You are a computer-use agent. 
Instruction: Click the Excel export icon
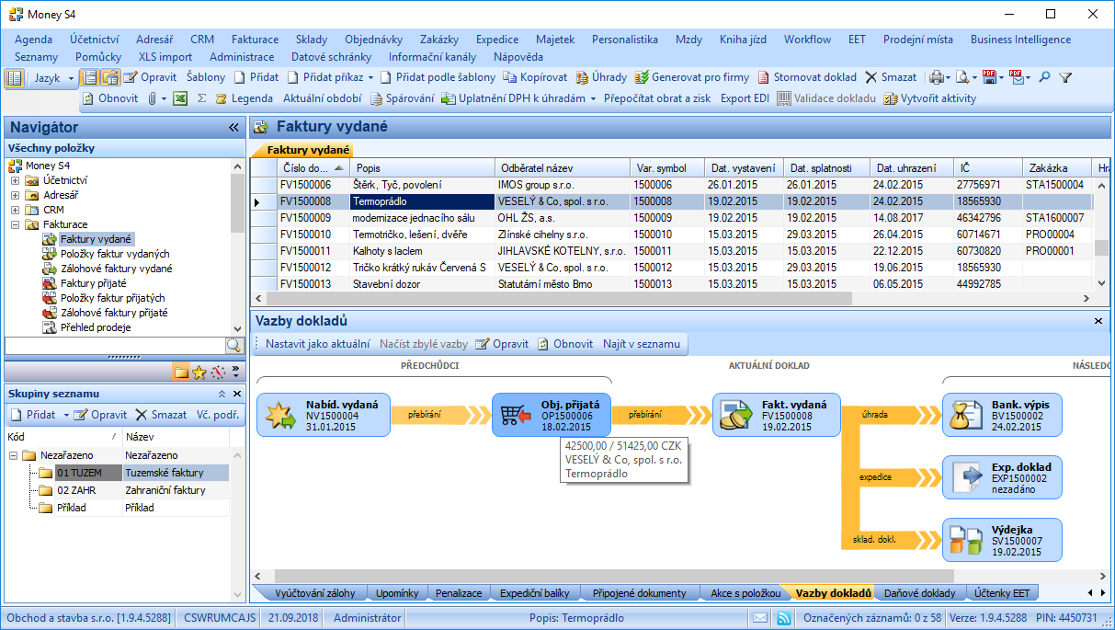(180, 98)
